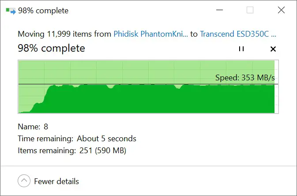
Task: Collapse the dialog using the circled chevron icon
Action: pyautogui.click(x=24, y=181)
